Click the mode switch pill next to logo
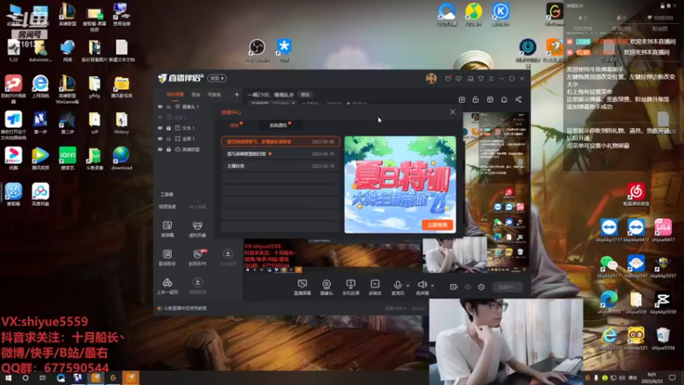 pyautogui.click(x=217, y=79)
